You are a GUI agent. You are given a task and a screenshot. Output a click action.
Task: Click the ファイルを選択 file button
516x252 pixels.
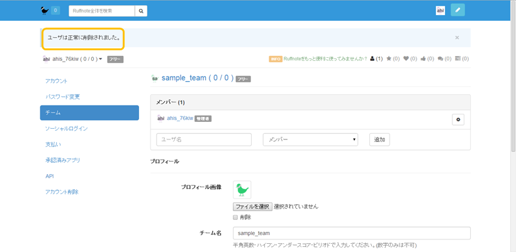(252, 206)
